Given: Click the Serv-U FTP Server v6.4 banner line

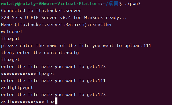Looking at the screenshot, I should coord(64,17).
